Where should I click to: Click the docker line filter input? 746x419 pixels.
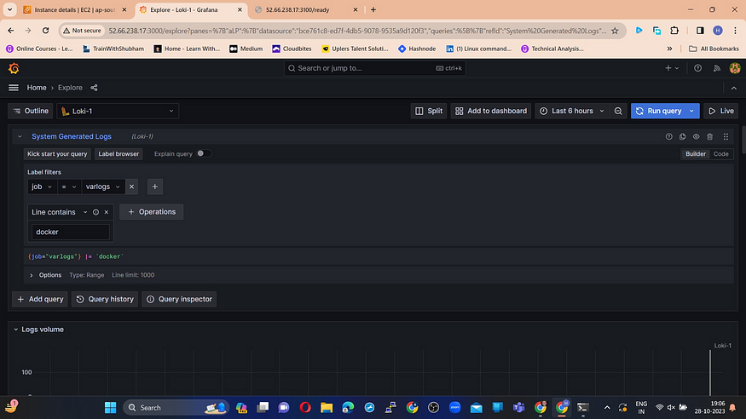coord(71,232)
